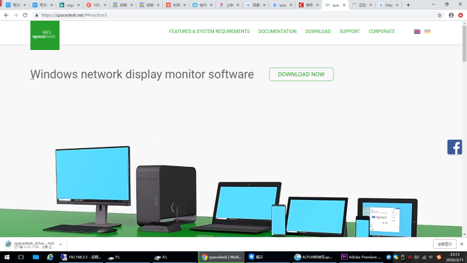Image resolution: width=467 pixels, height=263 pixels.
Task: Switch to the loading '正在' tab
Action: [362, 5]
